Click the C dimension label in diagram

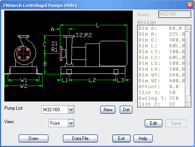[45, 44]
